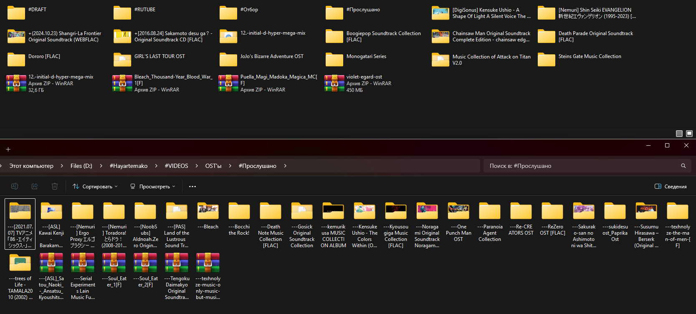Click the share icon in the toolbar
Viewport: 696px width, 314px height.
tap(35, 186)
